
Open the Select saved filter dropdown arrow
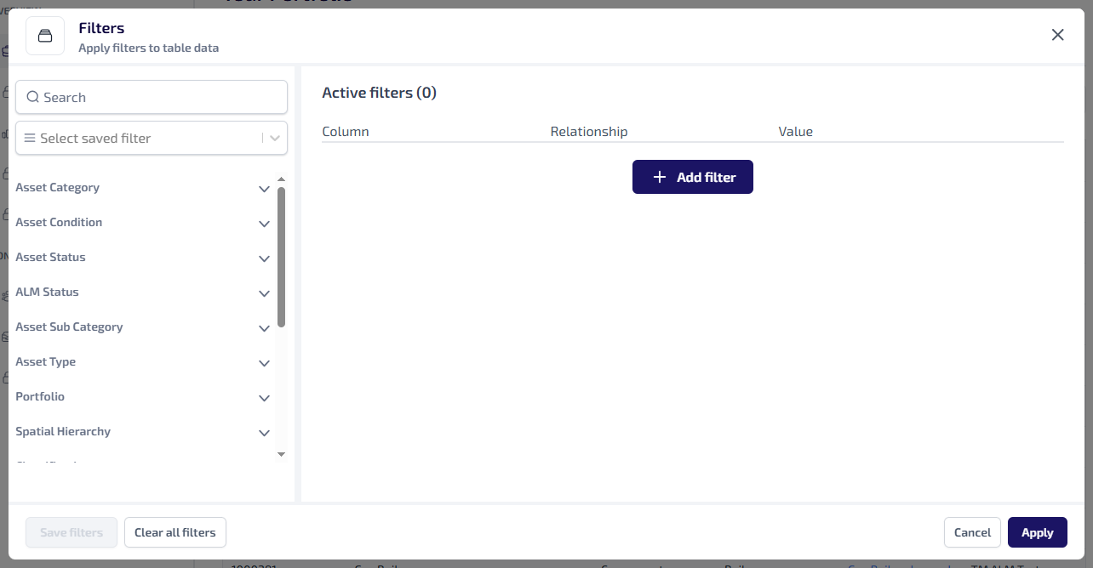(275, 138)
